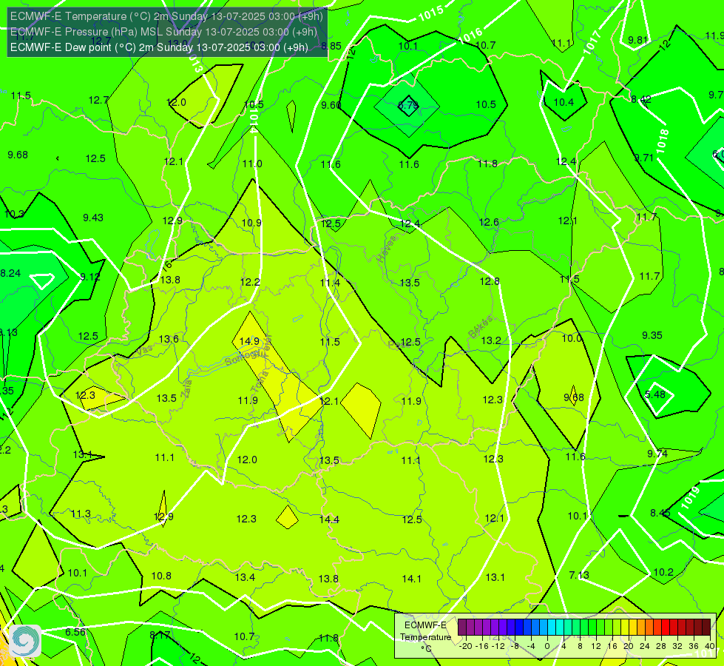Click the 9.12 temperature value
Screen dimensions: 724x666
90,277
